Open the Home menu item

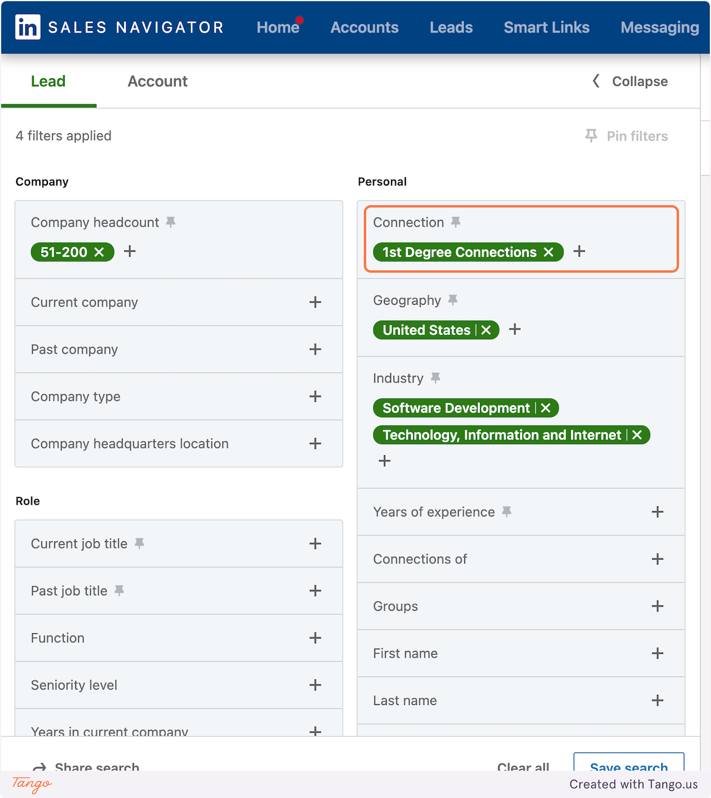(278, 27)
